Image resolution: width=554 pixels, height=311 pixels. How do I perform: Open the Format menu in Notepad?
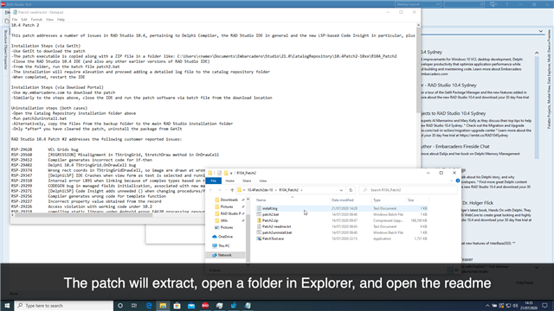point(36,19)
